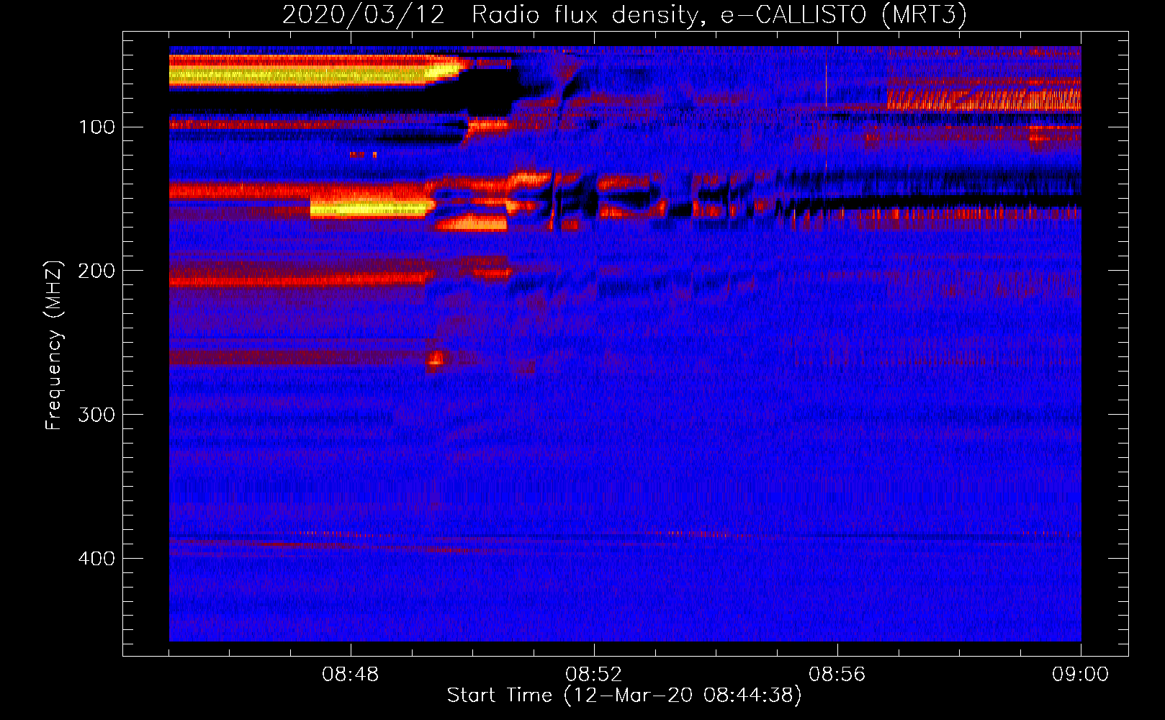Click the 08:56 time axis label
The height and width of the screenshot is (720, 1165).
pos(837,675)
